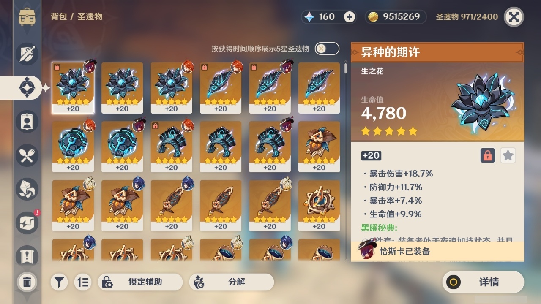Screen dimensions: 541x304
Task: Switch to the food tab
Action: [27, 155]
